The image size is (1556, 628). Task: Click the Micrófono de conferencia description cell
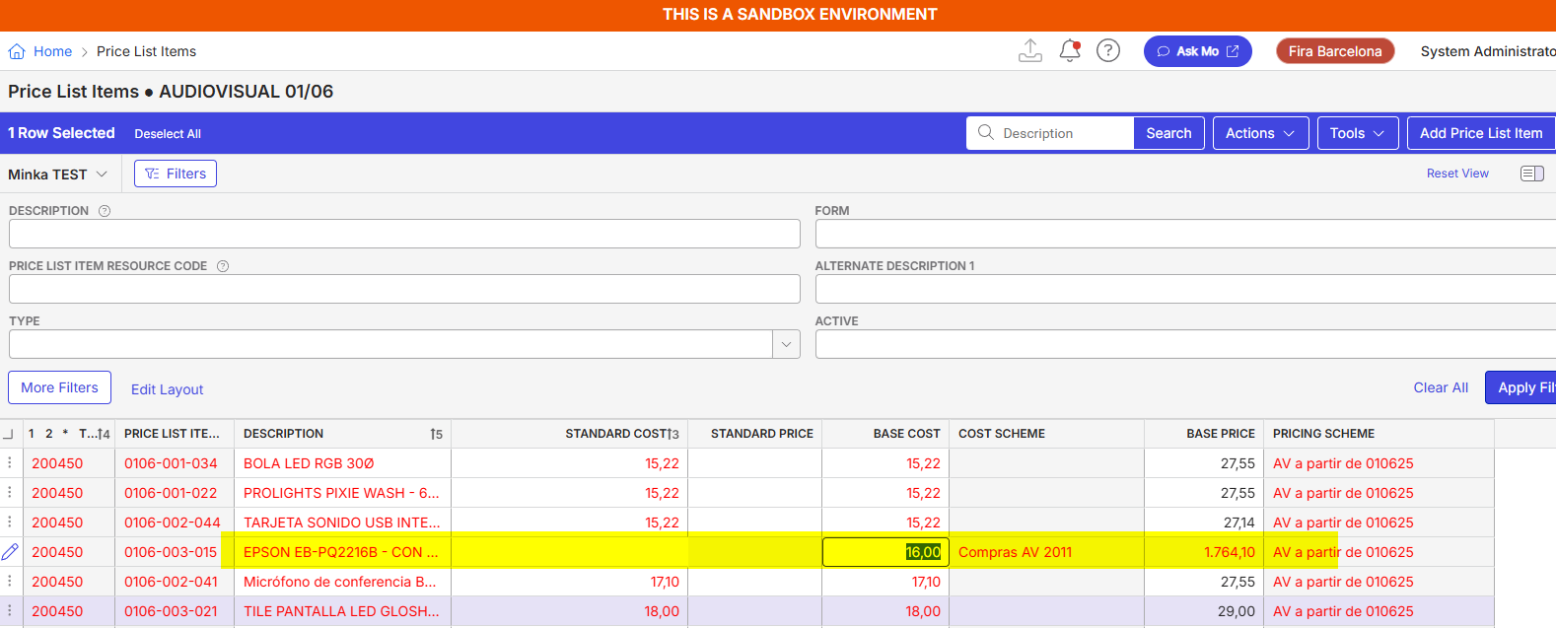[342, 582]
